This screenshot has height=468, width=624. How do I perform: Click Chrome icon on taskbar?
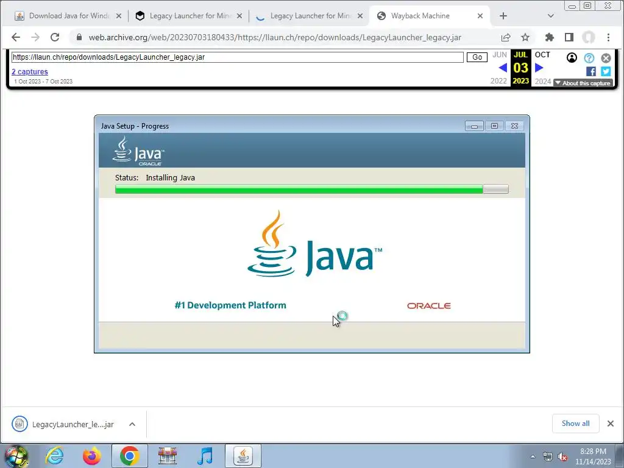(x=129, y=456)
